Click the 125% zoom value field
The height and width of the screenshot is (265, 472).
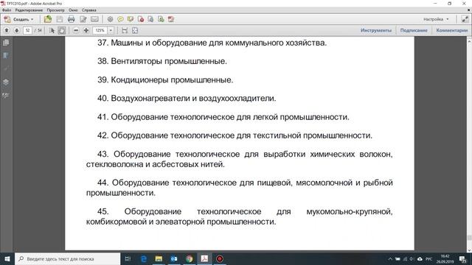100,30
